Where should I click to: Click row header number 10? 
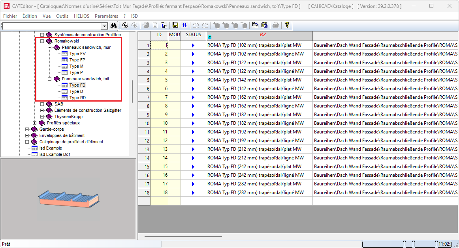(x=144, y=124)
